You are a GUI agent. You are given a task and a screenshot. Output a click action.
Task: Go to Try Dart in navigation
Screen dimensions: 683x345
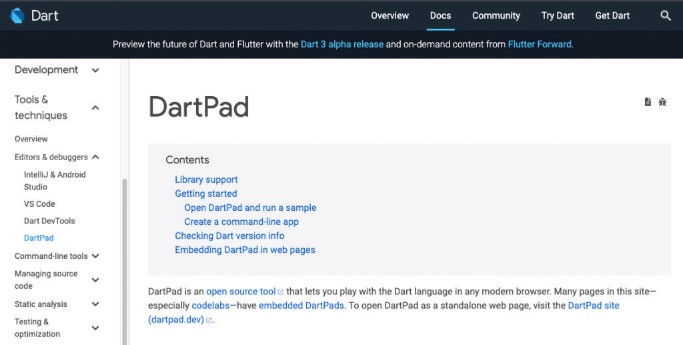click(558, 16)
